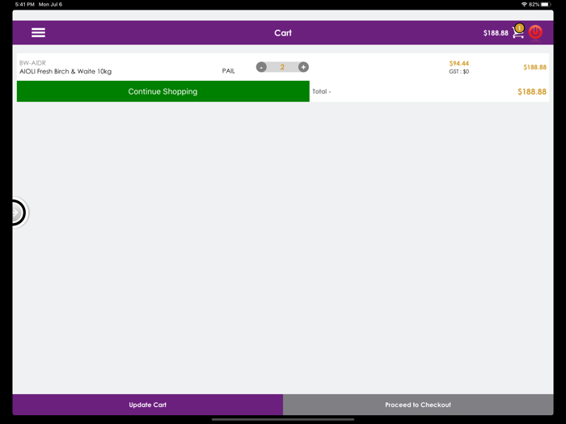Click Update Cart button
The height and width of the screenshot is (424, 566).
[148, 405]
